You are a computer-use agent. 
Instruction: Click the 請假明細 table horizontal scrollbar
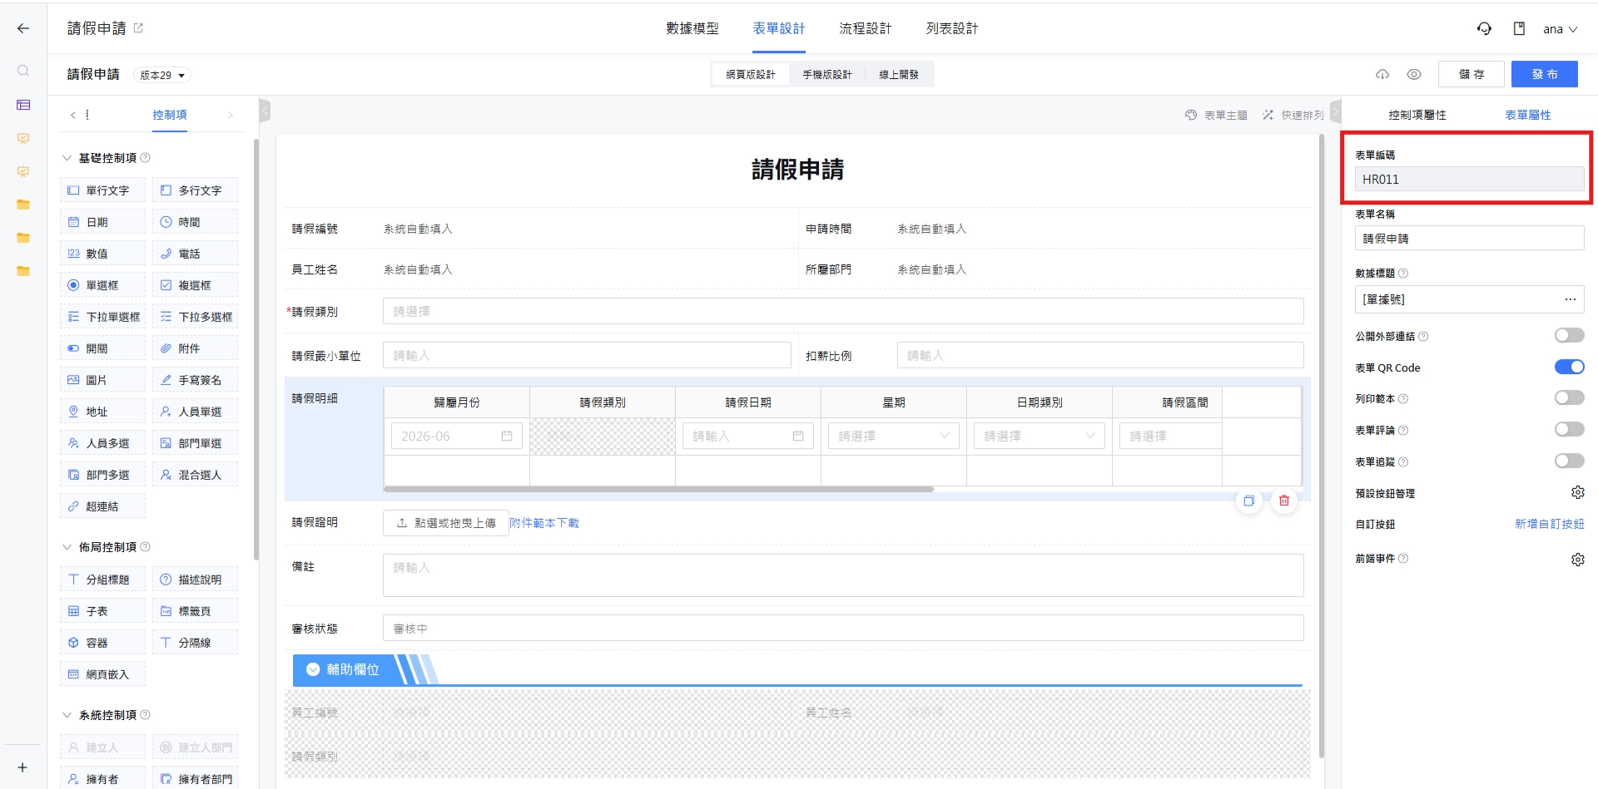coord(658,490)
